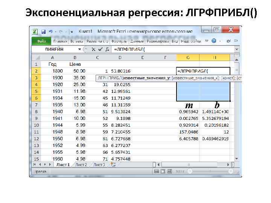Click cell containing year 1931
Viewport: 271px width, 203px height.
(x=52, y=91)
